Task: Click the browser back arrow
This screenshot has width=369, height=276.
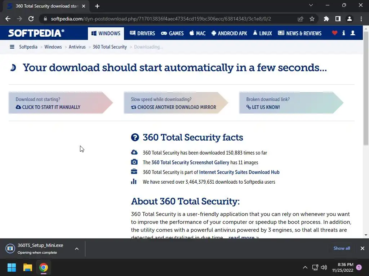Action: 8,19
